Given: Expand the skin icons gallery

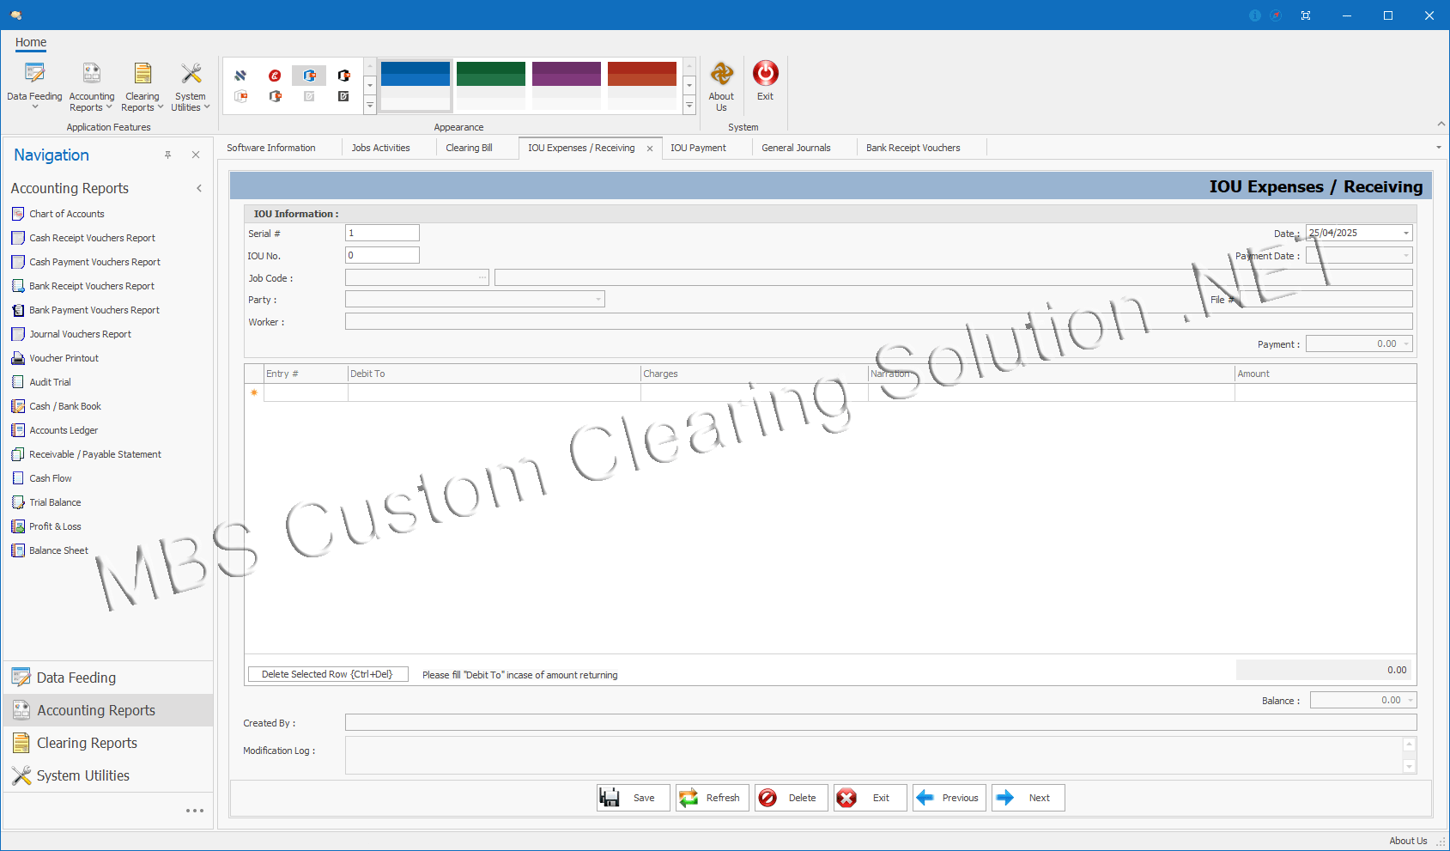Looking at the screenshot, I should [x=370, y=106].
